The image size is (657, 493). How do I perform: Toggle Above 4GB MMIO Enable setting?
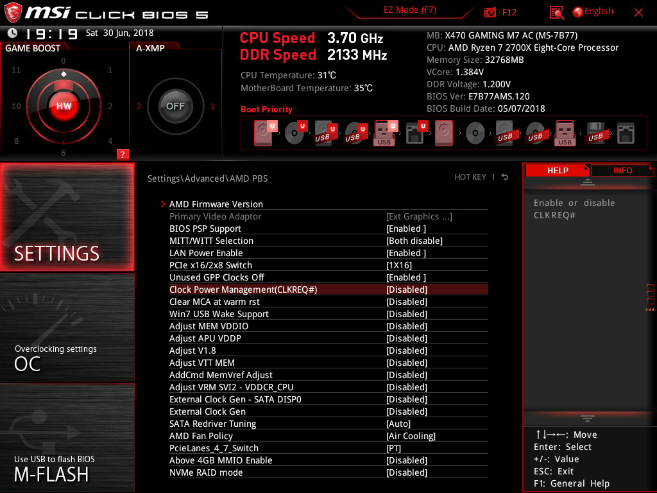(328, 460)
